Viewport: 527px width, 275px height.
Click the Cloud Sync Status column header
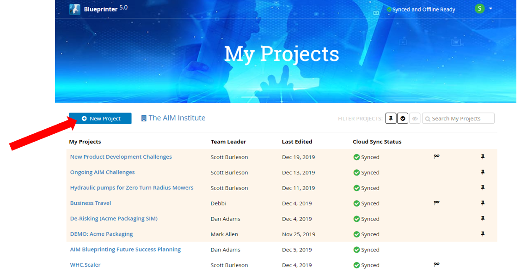pyautogui.click(x=377, y=142)
